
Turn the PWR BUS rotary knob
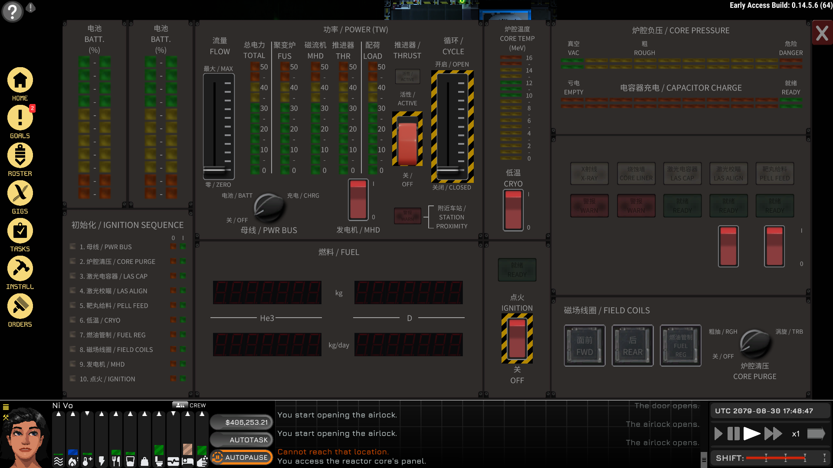coord(269,207)
